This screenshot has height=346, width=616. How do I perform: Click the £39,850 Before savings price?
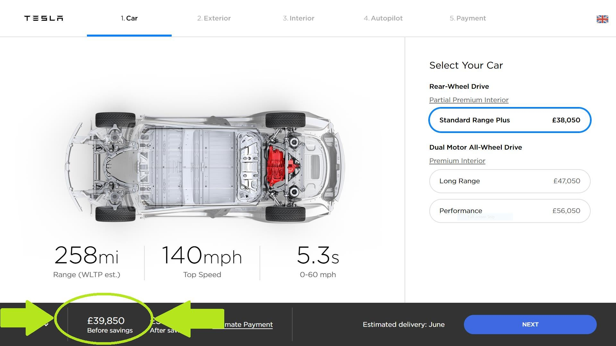pyautogui.click(x=110, y=325)
